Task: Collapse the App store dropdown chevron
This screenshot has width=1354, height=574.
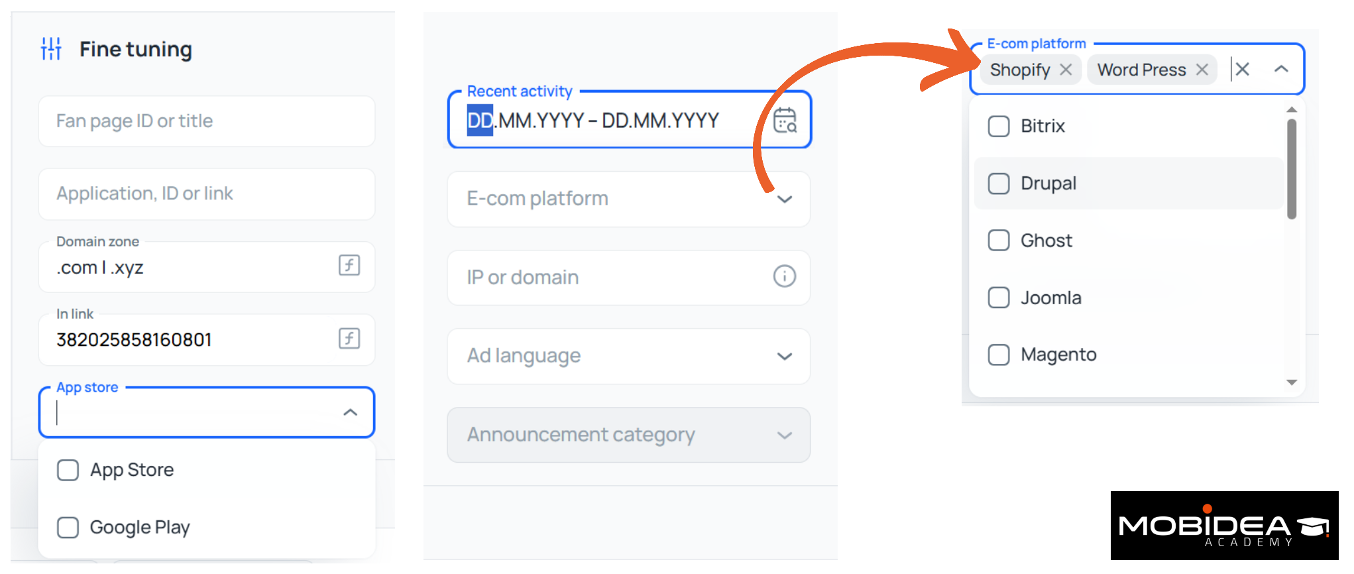Action: coord(351,412)
